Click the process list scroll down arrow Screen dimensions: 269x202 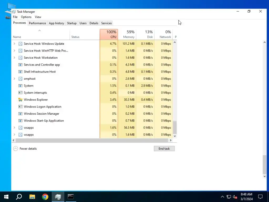coord(175,136)
